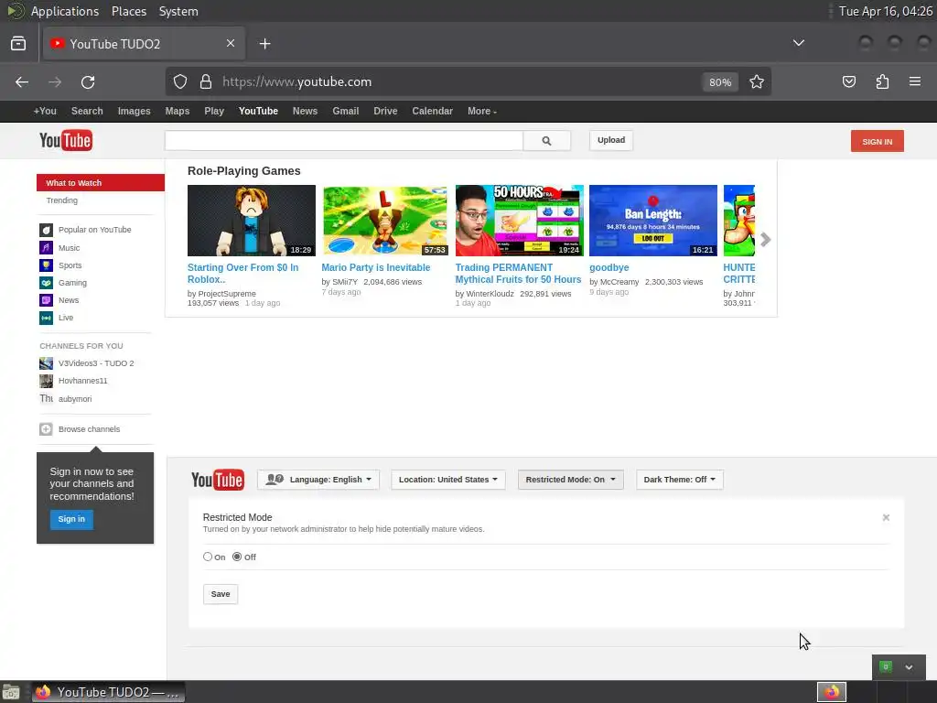Click the red SIGN IN button
Image resolution: width=937 pixels, height=703 pixels.
click(x=878, y=141)
